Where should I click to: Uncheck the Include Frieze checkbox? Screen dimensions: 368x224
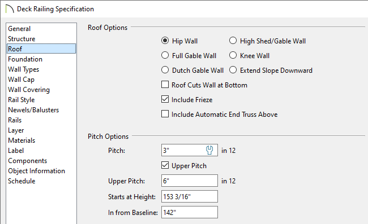pyautogui.click(x=165, y=99)
